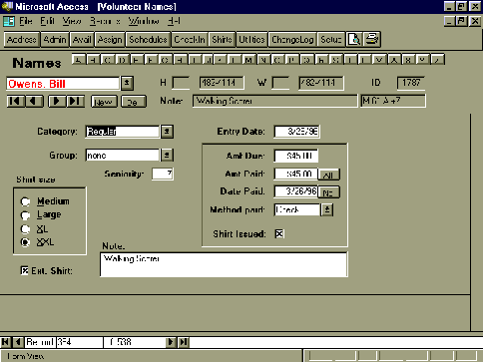The width and height of the screenshot is (483, 362).
Task: Click the Schedules toolbar button
Action: point(148,40)
